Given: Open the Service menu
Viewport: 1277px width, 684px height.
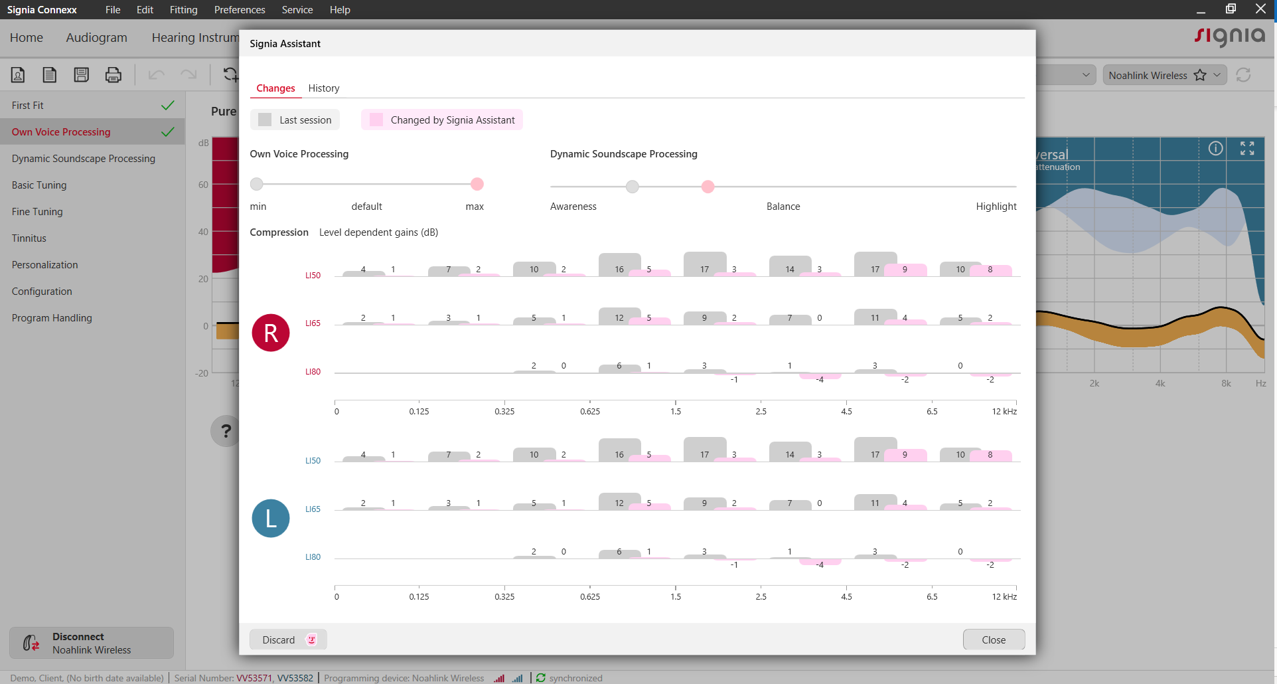Looking at the screenshot, I should point(297,9).
